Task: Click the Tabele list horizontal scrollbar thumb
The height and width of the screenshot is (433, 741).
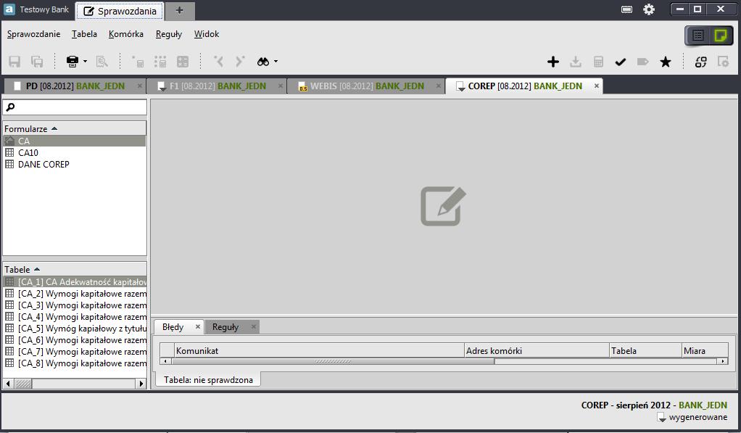Action: tap(23, 384)
